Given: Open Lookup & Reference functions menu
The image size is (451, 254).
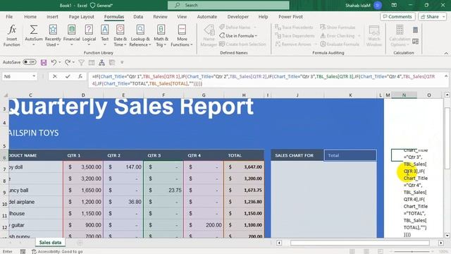Looking at the screenshot, I should coord(140,35).
